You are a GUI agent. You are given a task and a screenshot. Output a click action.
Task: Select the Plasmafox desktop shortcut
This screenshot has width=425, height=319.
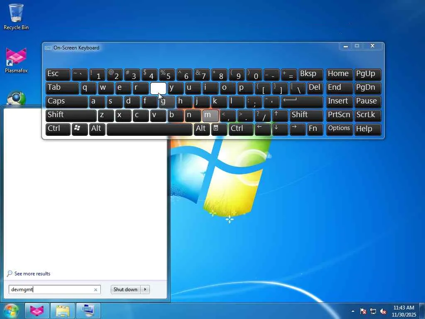point(16,61)
